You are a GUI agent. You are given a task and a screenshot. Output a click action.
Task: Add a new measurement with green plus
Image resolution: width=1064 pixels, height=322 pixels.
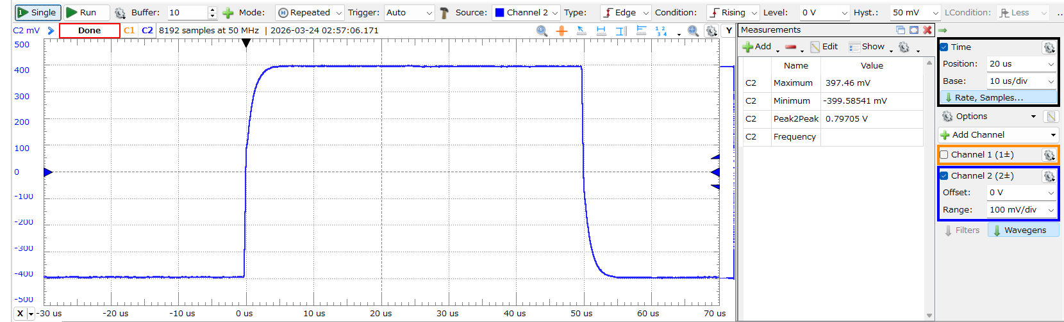click(x=756, y=47)
